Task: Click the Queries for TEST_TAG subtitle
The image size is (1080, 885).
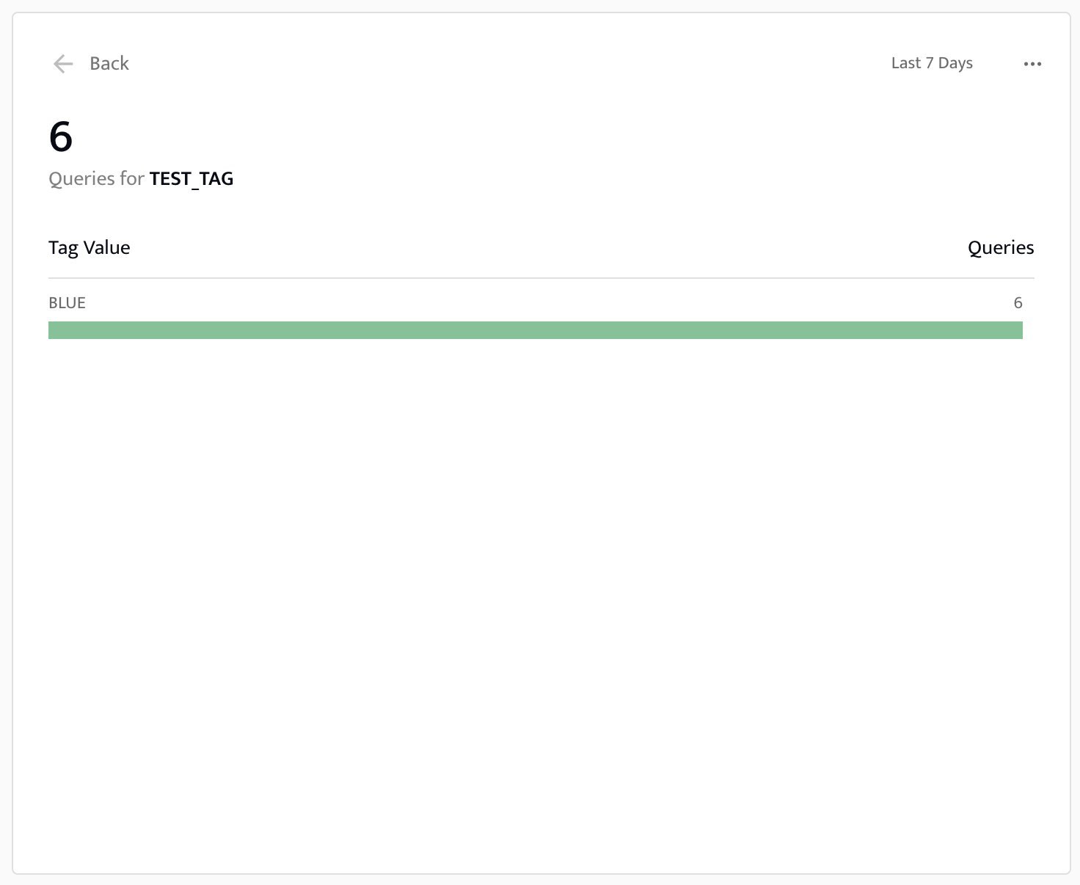Action: point(140,178)
